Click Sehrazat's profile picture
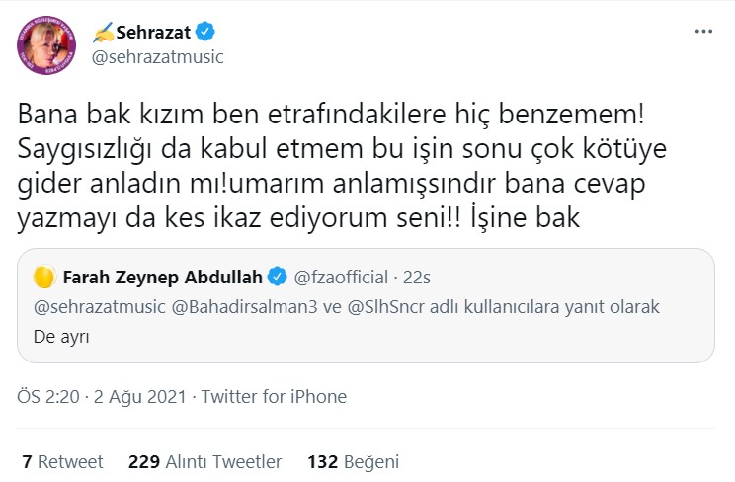Screen dimensions: 735x482 (41, 43)
